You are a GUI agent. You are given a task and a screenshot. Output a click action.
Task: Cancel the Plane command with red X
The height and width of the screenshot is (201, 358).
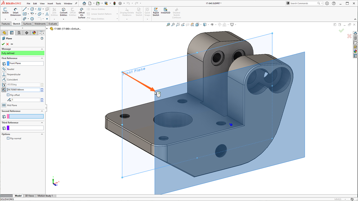(7, 44)
